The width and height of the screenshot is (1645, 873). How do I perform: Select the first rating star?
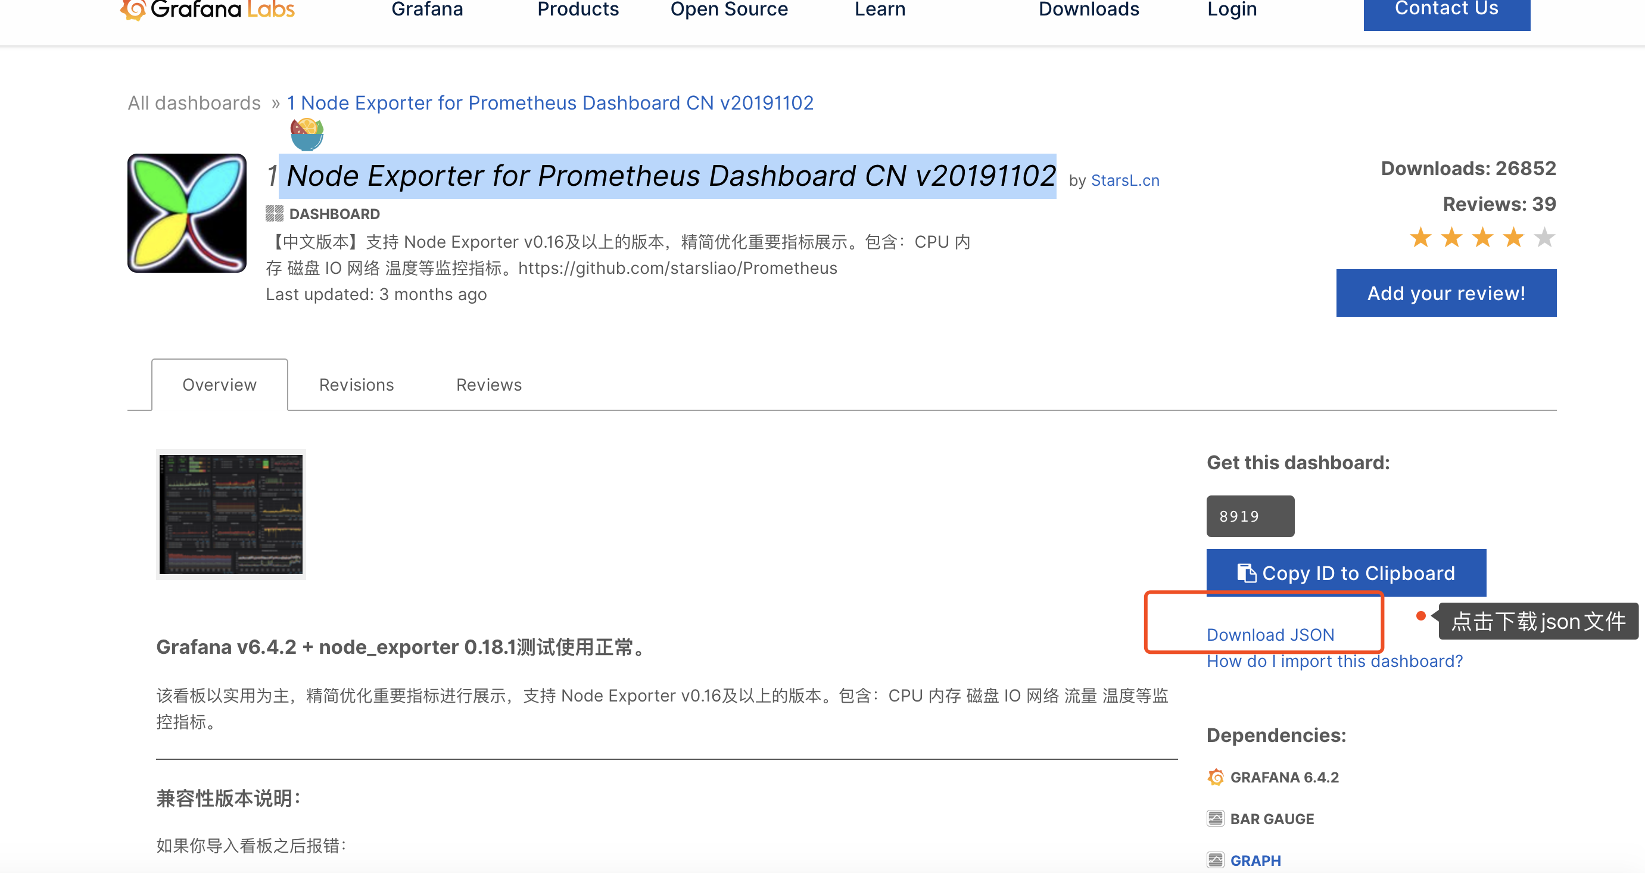click(1421, 237)
